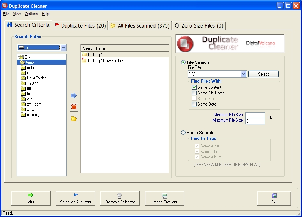Viewport: 302px width, 217px height.
Task: Open the Options menu
Action: (x=31, y=14)
